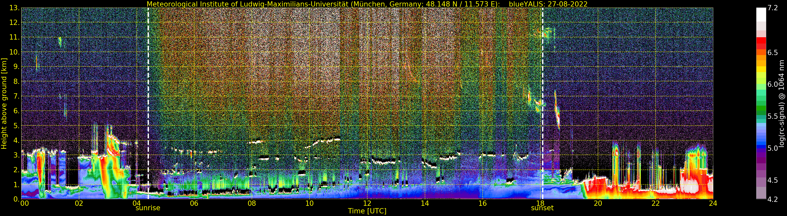
Task: Click the white top segment of the colorbar
Action: pos(761,15)
